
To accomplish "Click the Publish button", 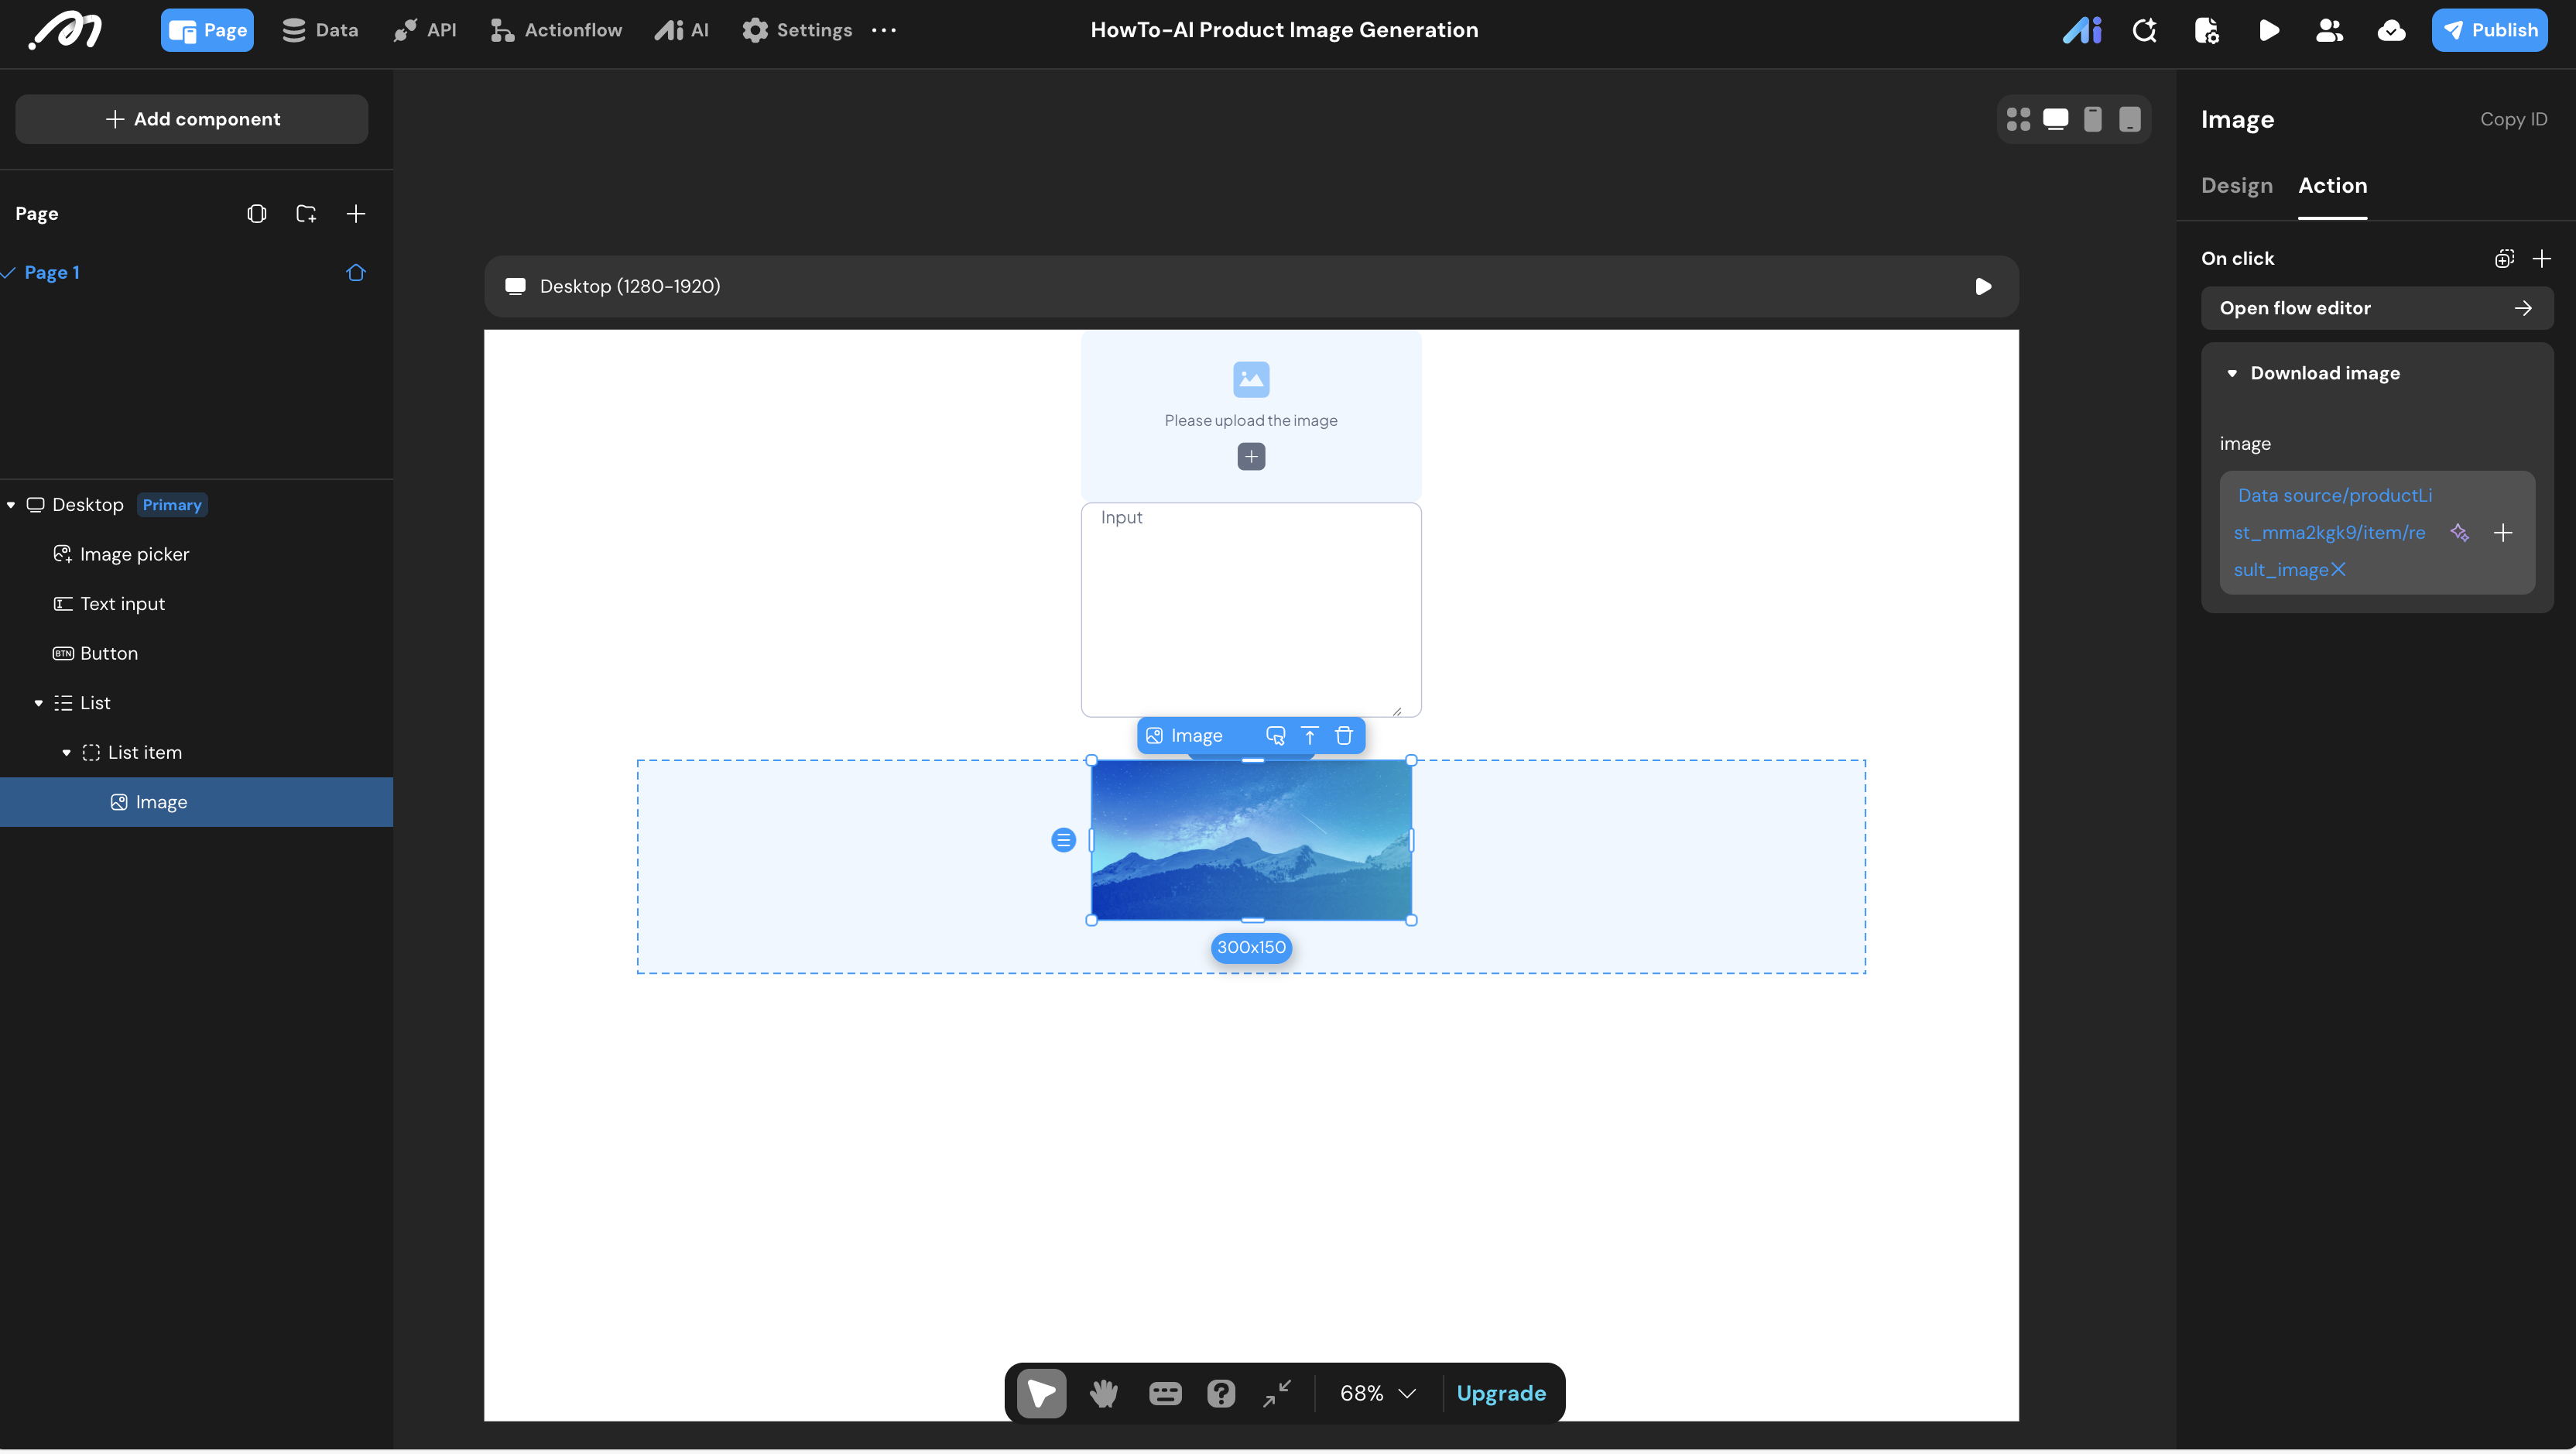I will click(x=2489, y=30).
